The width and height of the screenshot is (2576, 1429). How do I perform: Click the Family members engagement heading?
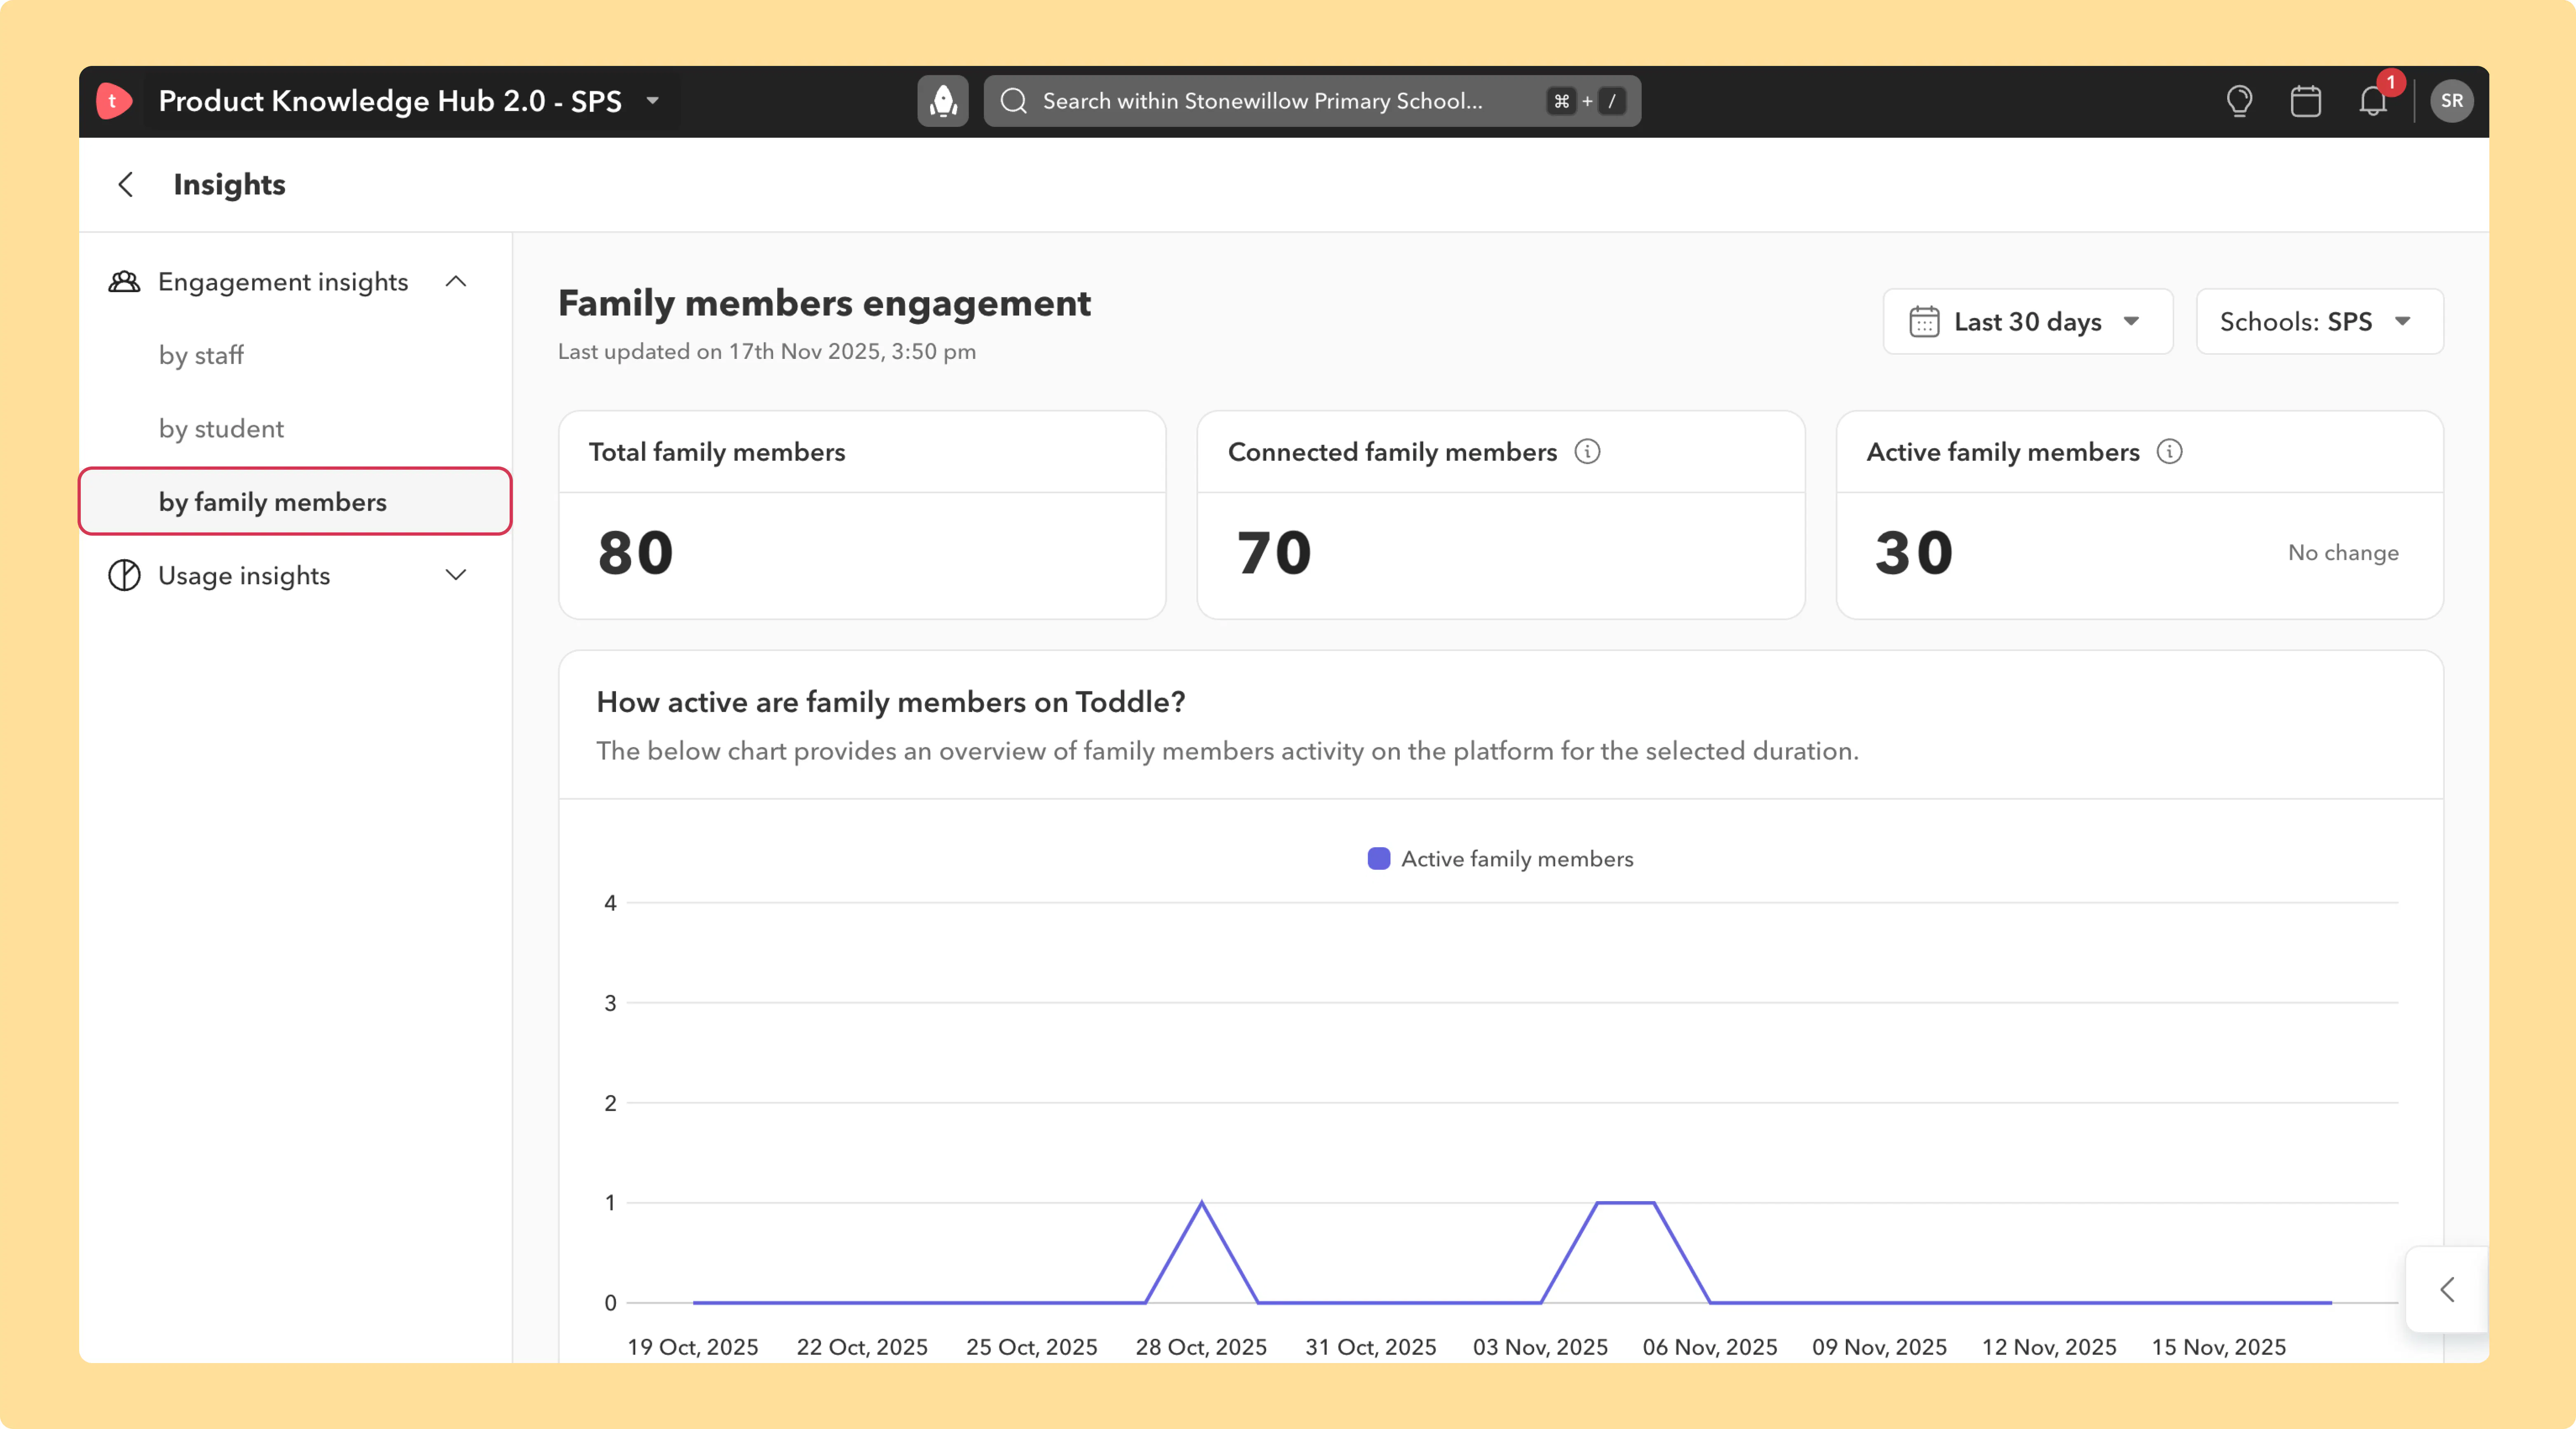coord(824,303)
